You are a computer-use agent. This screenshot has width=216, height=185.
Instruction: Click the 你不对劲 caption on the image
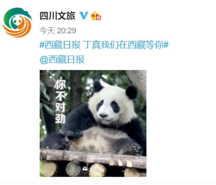tap(60, 102)
